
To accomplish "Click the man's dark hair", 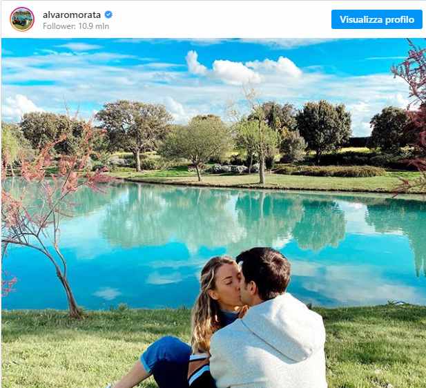I will (x=264, y=271).
